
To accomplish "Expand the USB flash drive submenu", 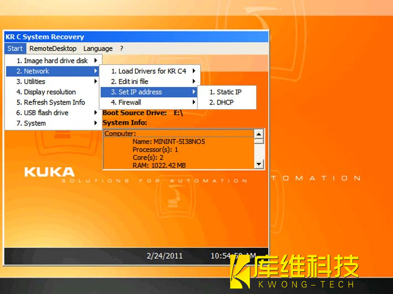I will (x=42, y=113).
